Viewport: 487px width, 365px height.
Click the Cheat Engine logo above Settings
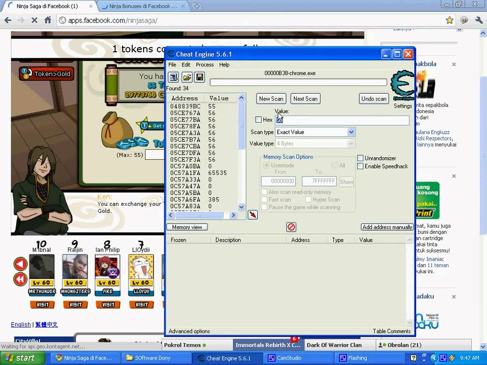click(403, 86)
